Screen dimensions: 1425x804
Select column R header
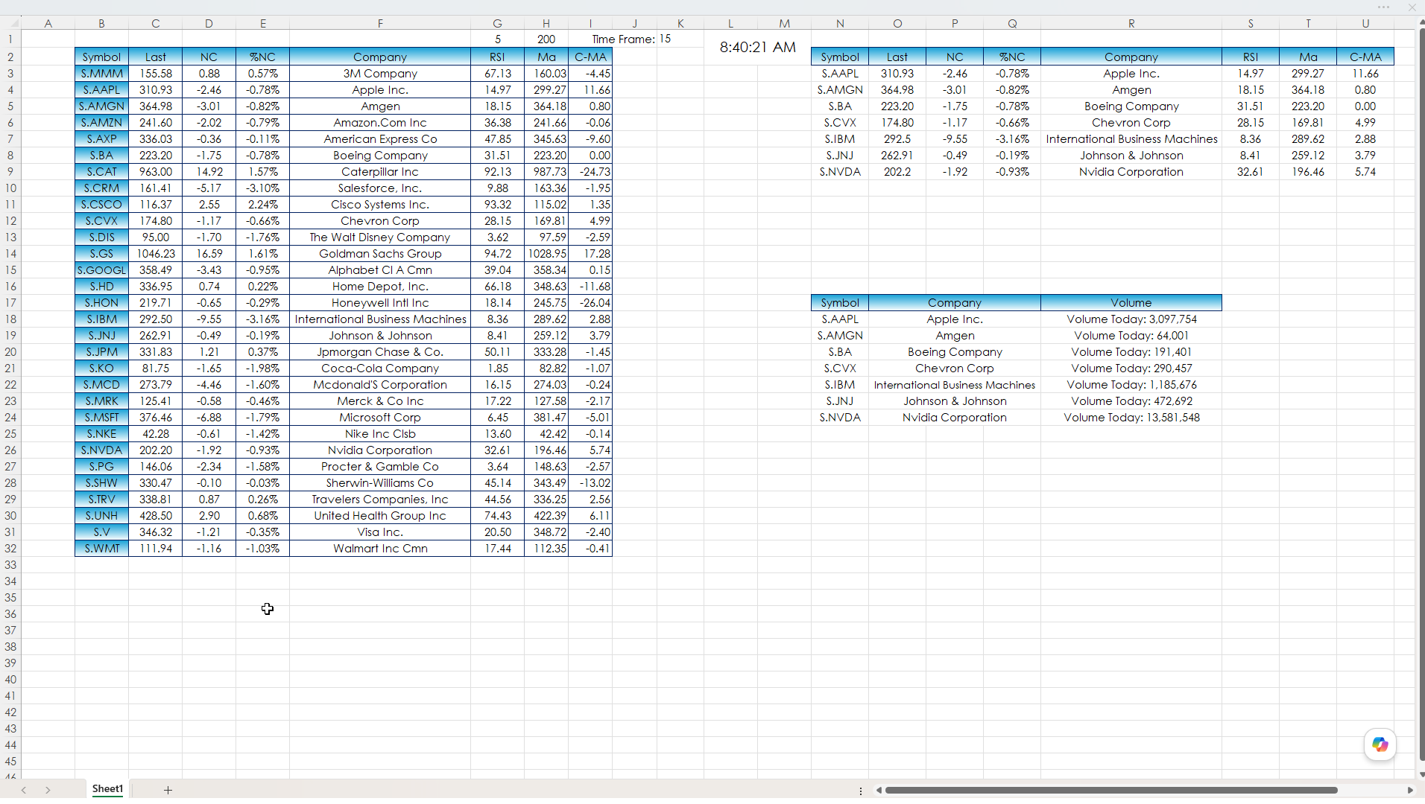click(1131, 23)
